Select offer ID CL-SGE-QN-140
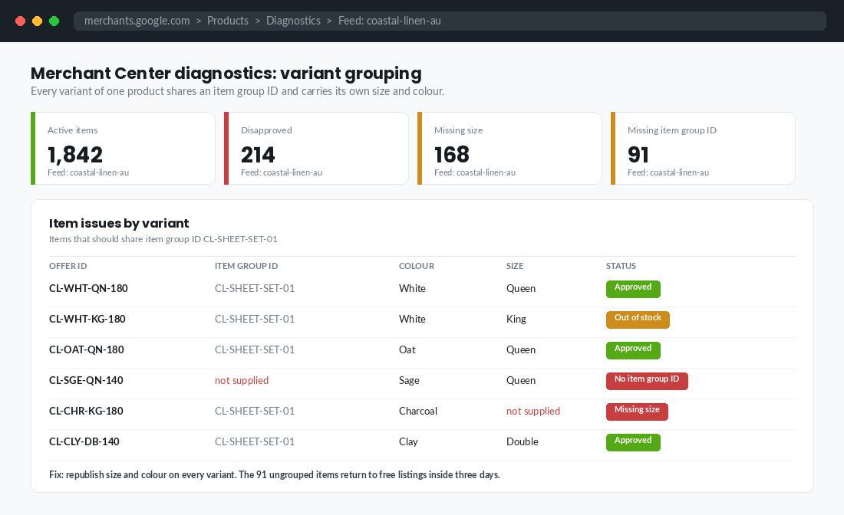 pyautogui.click(x=86, y=381)
